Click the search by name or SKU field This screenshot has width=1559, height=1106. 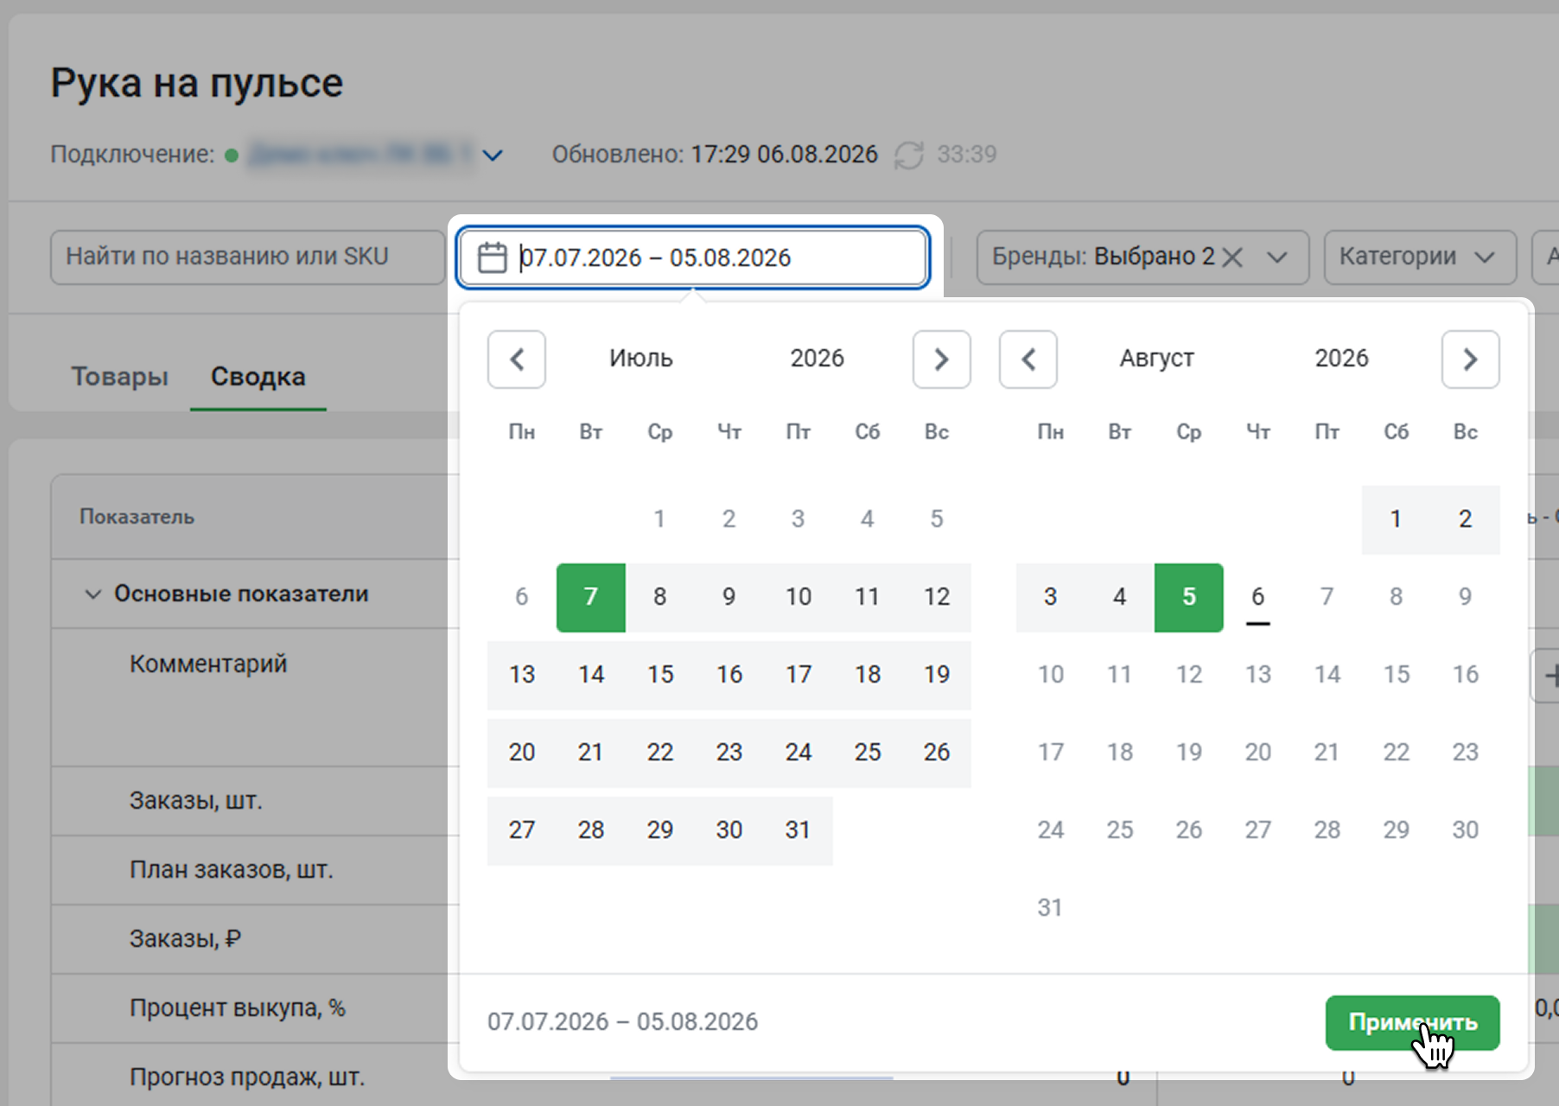[x=247, y=257]
